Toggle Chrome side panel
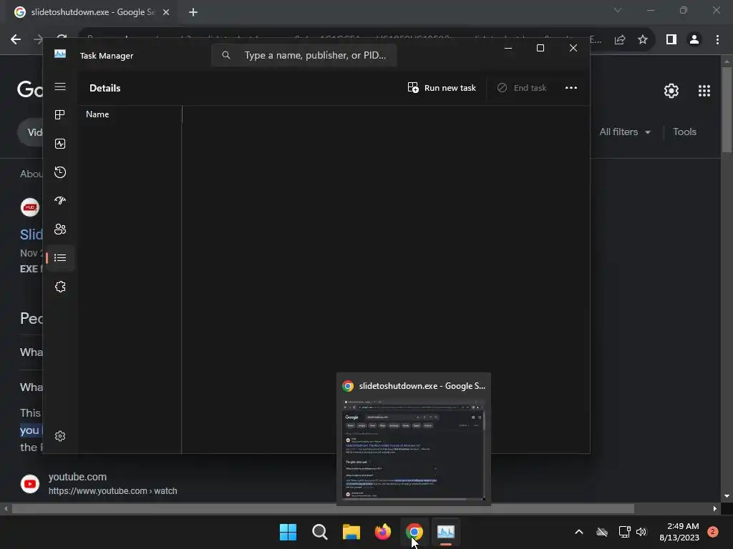 click(x=671, y=40)
